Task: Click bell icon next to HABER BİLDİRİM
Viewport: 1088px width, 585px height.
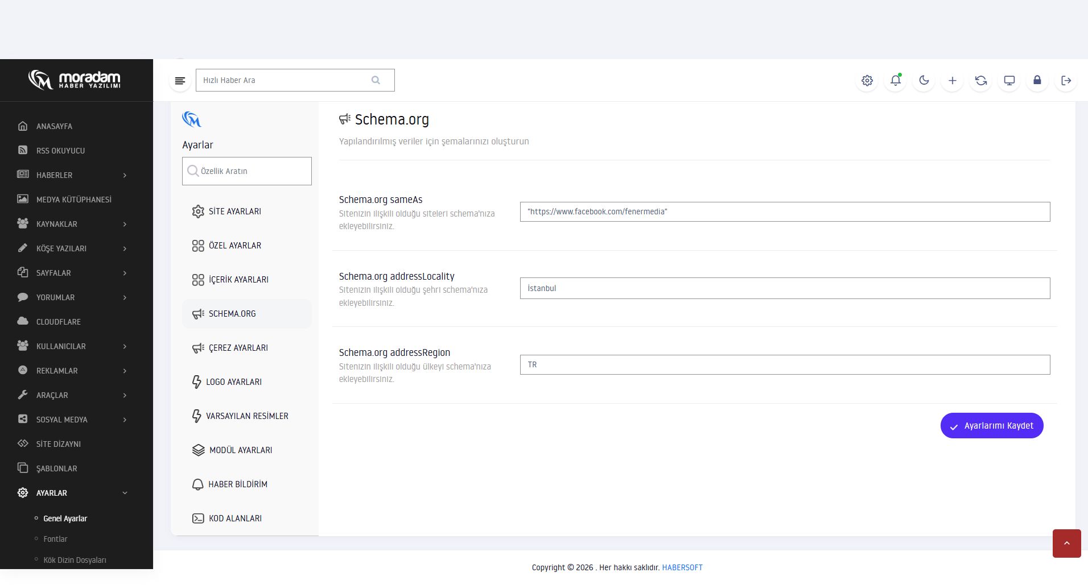Action: tap(197, 484)
